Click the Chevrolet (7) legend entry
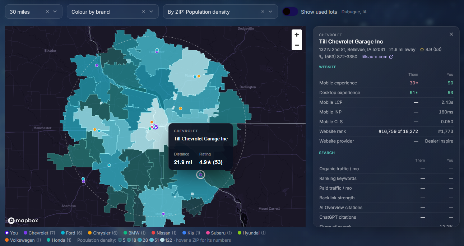464x246 pixels. (x=39, y=233)
